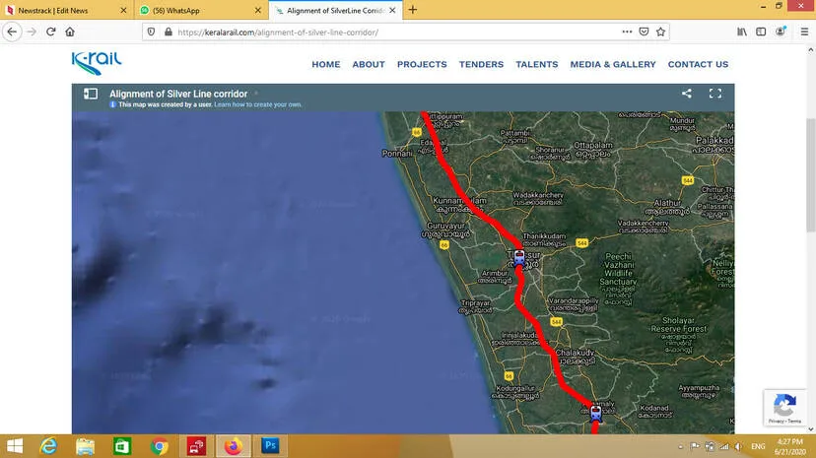Click the CONTACT US link
This screenshot has height=458, width=816.
click(698, 65)
